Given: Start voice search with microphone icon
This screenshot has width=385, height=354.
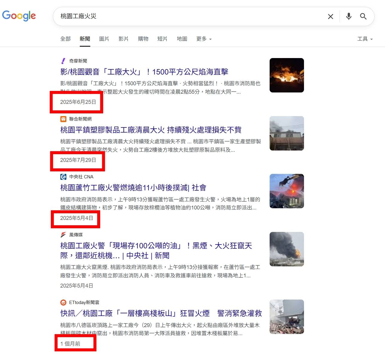Looking at the screenshot, I should [x=349, y=16].
